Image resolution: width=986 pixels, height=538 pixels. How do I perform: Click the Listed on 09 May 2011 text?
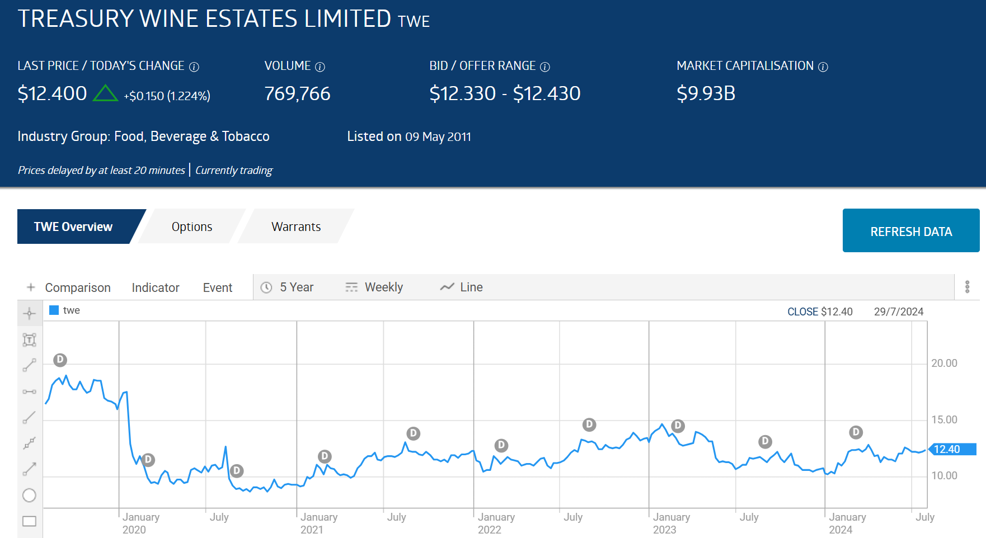click(409, 136)
